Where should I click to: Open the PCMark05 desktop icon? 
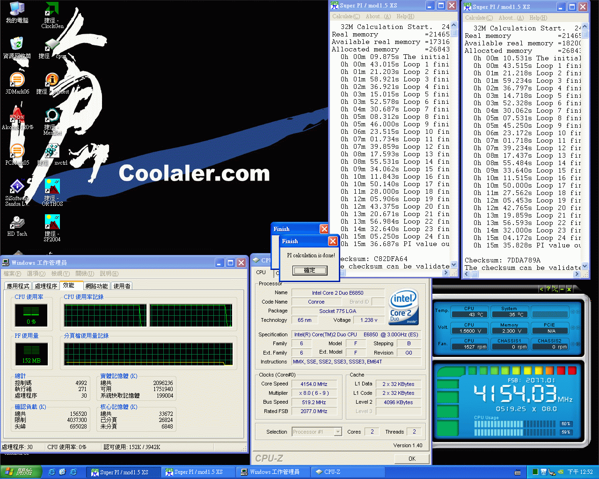click(17, 155)
